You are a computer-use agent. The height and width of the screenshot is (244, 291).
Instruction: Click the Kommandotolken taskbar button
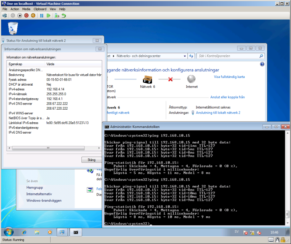76,232
